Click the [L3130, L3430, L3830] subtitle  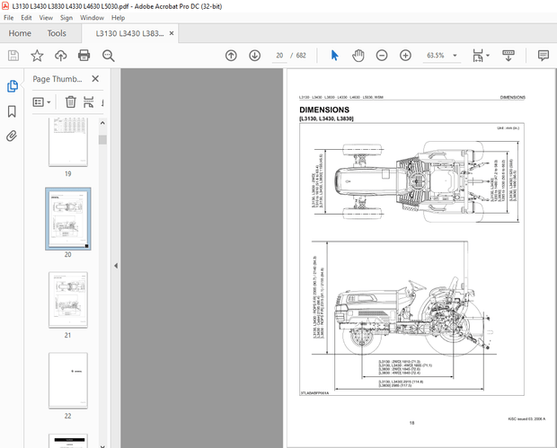(326, 119)
